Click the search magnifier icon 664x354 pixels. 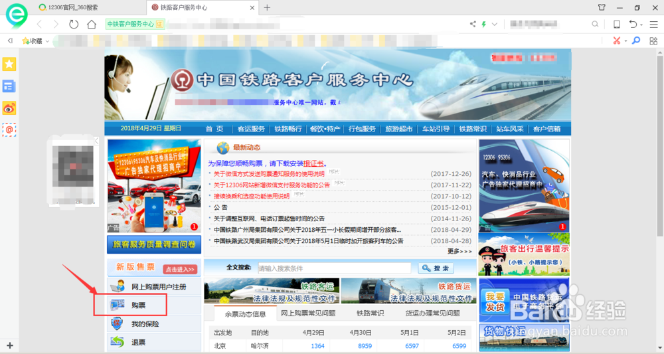click(x=595, y=24)
